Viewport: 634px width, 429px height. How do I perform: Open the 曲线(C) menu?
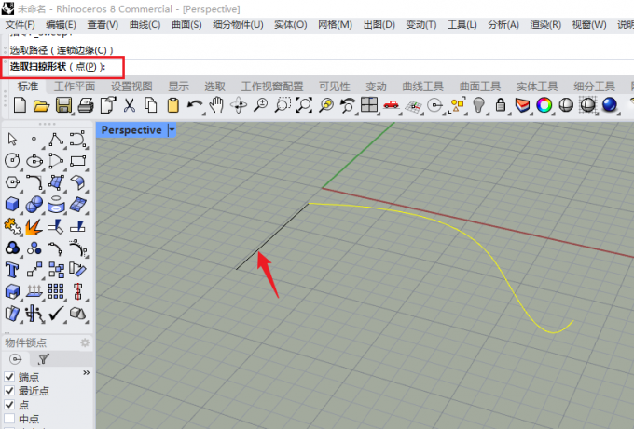point(145,25)
